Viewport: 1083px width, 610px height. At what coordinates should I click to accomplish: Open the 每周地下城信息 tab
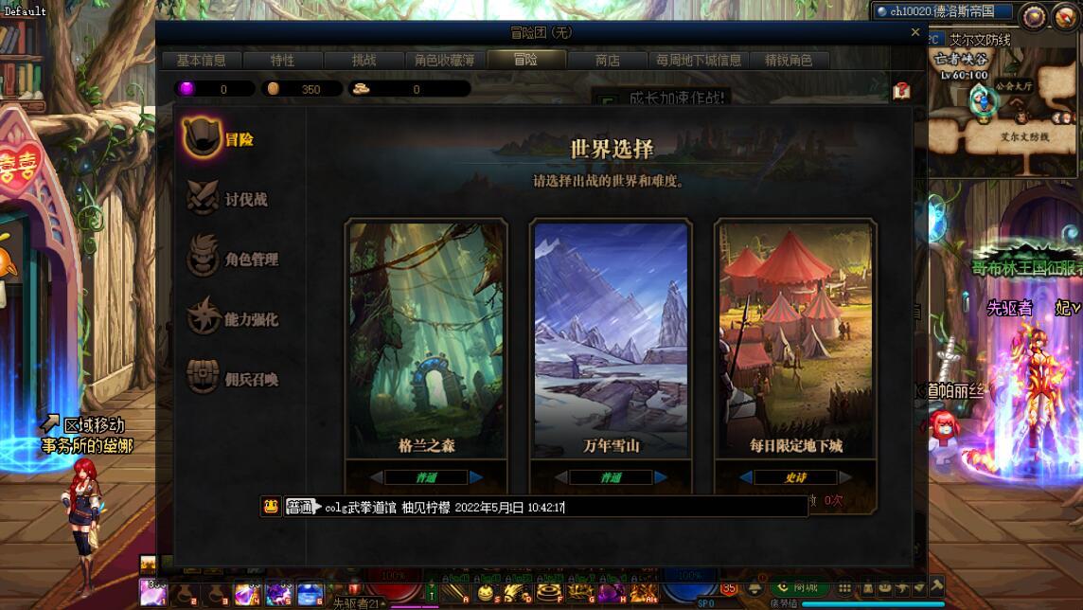[699, 60]
